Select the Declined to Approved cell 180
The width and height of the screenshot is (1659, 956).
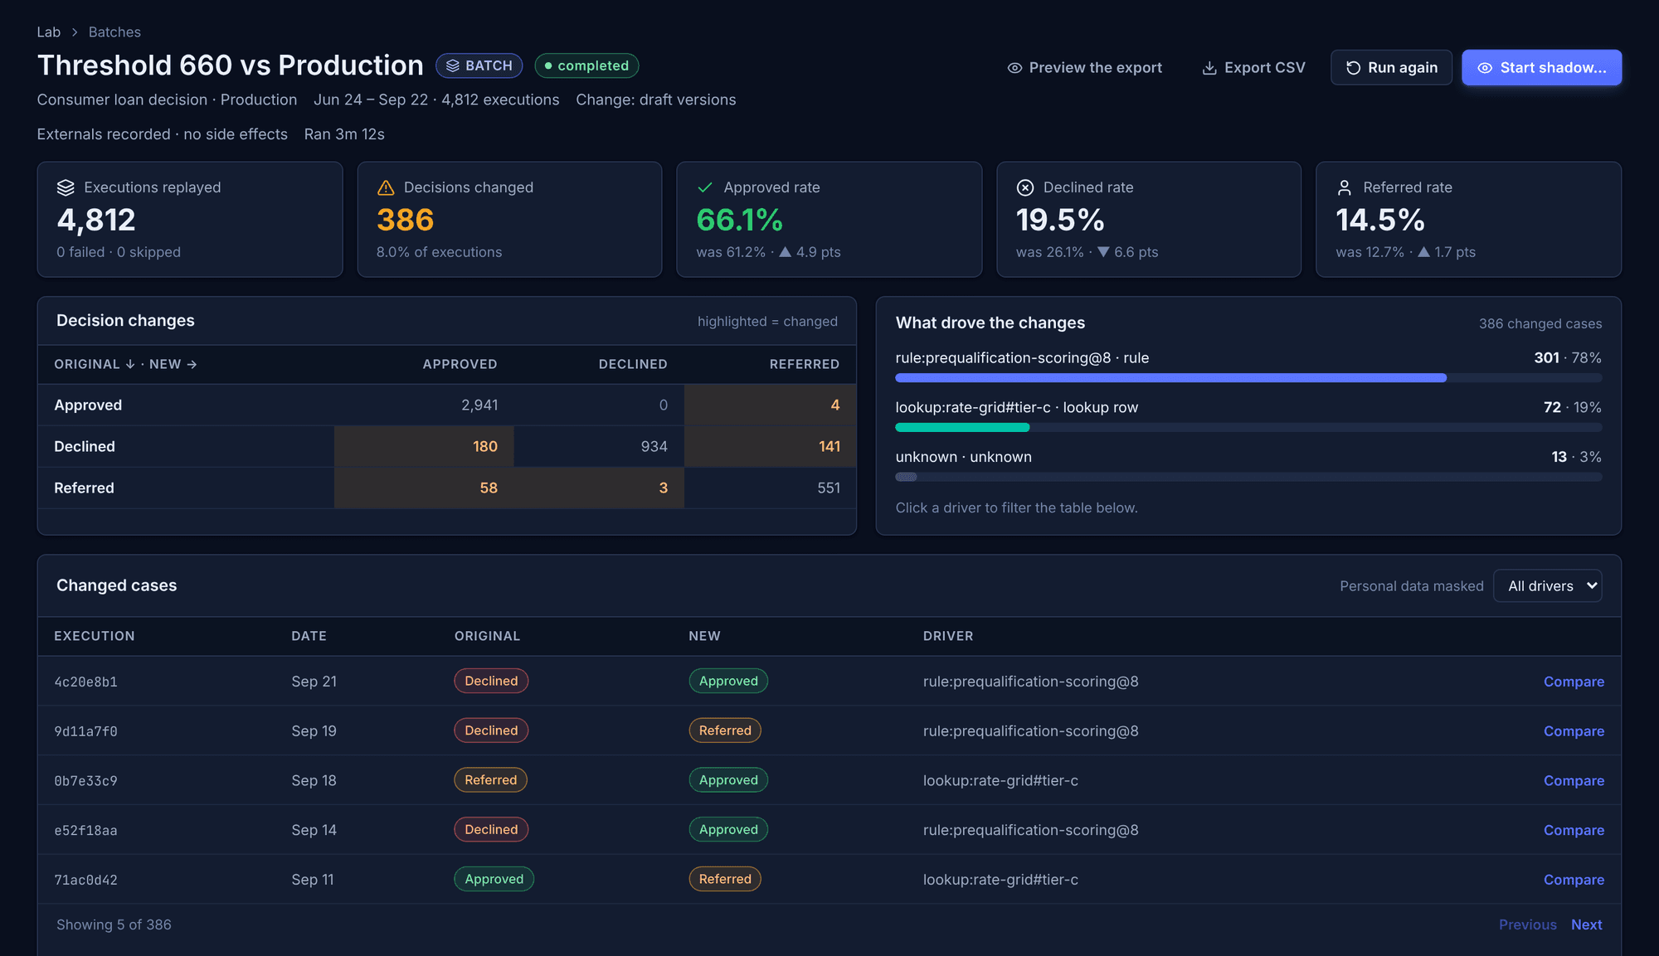pos(424,447)
